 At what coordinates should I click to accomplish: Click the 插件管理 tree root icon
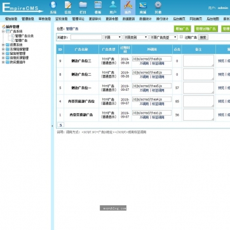click(4, 27)
